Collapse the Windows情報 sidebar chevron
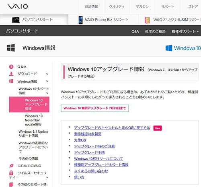This screenshot has height=187, width=201. coord(47,81)
